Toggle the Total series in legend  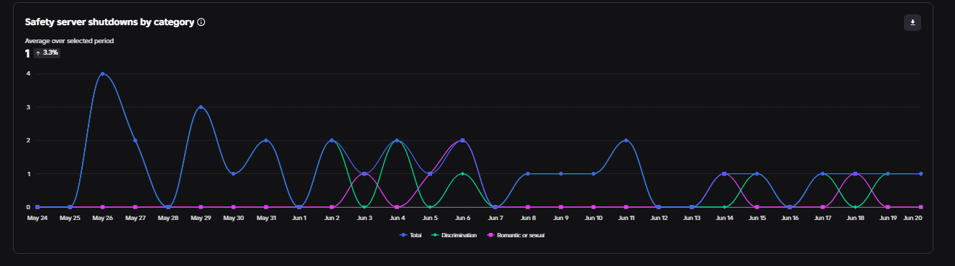click(x=411, y=235)
